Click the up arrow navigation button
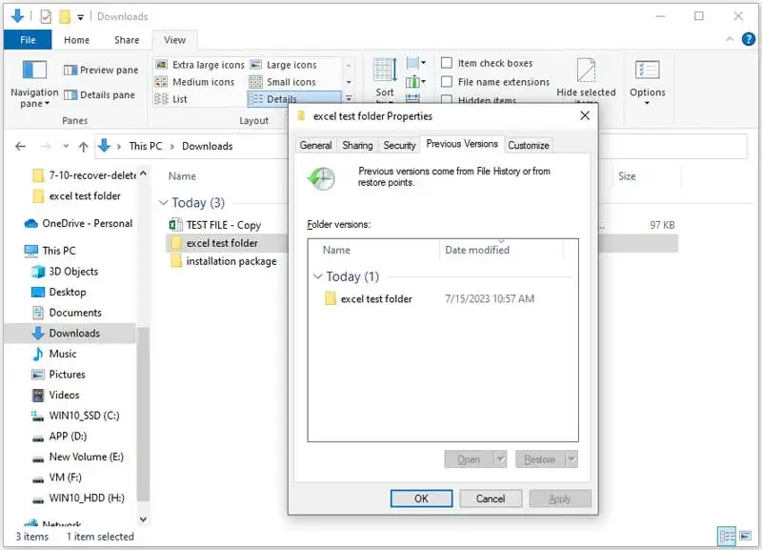The image size is (762, 550). click(83, 146)
